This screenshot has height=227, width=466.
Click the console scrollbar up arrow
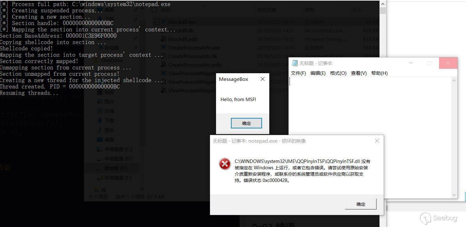383,4
